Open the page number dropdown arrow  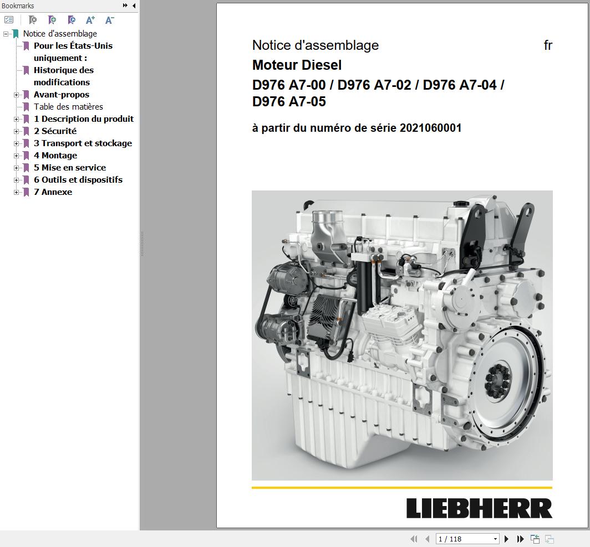tap(496, 539)
